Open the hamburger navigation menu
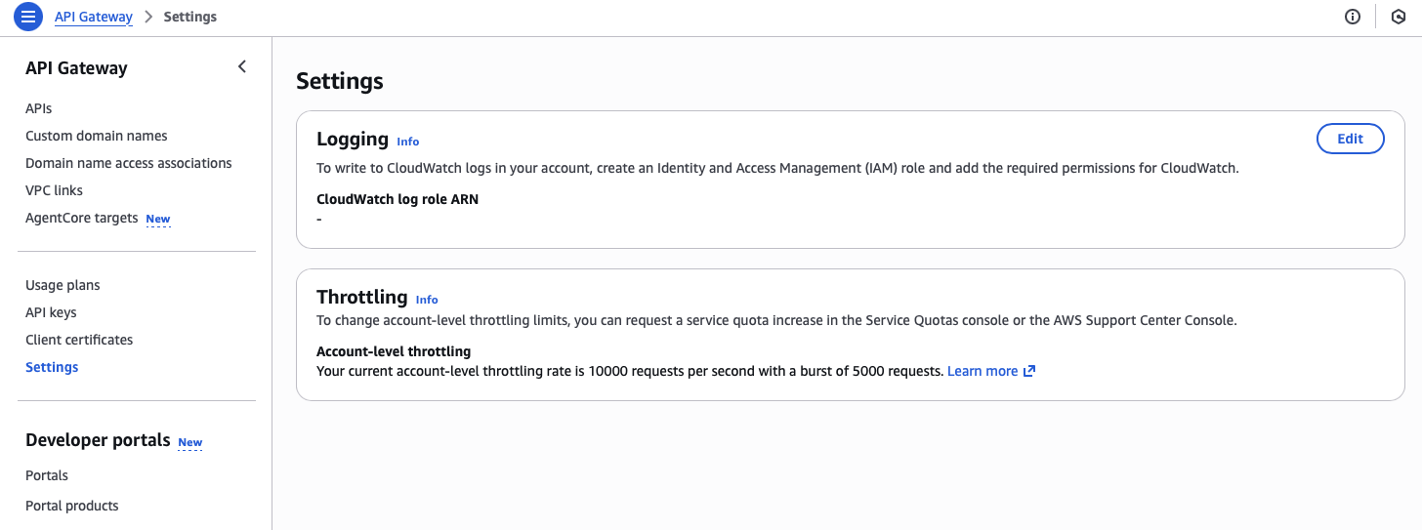The height and width of the screenshot is (530, 1422). pos(28,17)
